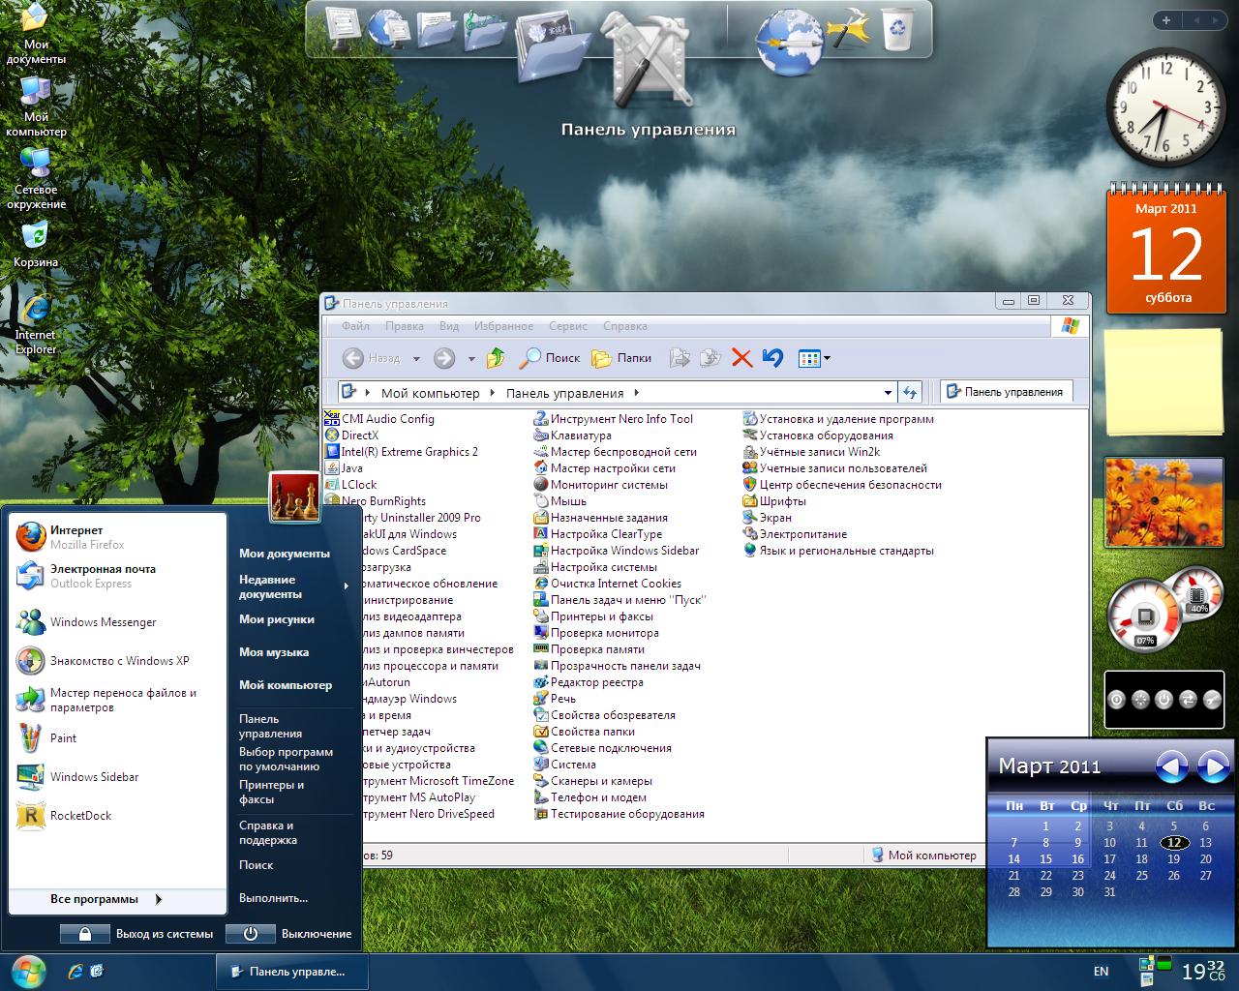This screenshot has height=991, width=1239.
Task: Toggle Папки folders pane button
Action: tap(621, 358)
